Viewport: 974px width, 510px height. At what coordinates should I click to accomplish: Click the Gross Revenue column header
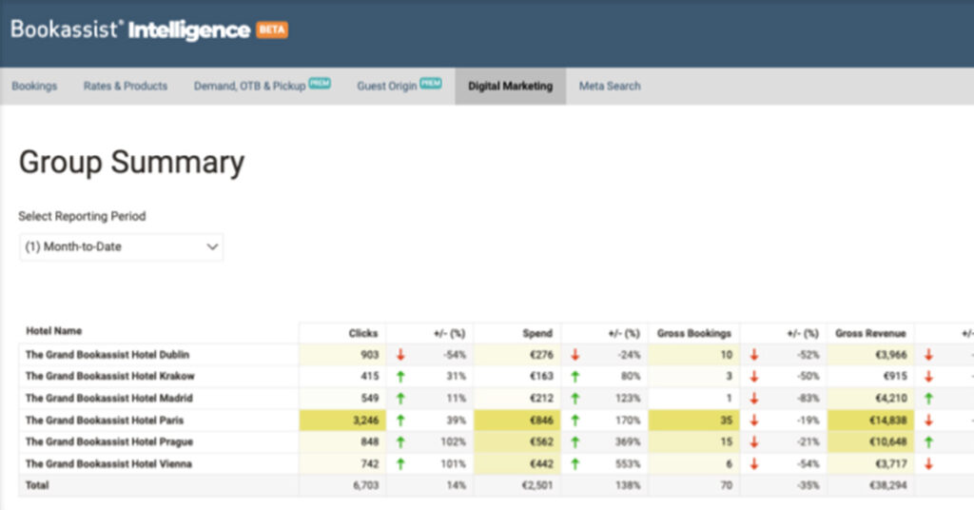coord(870,334)
